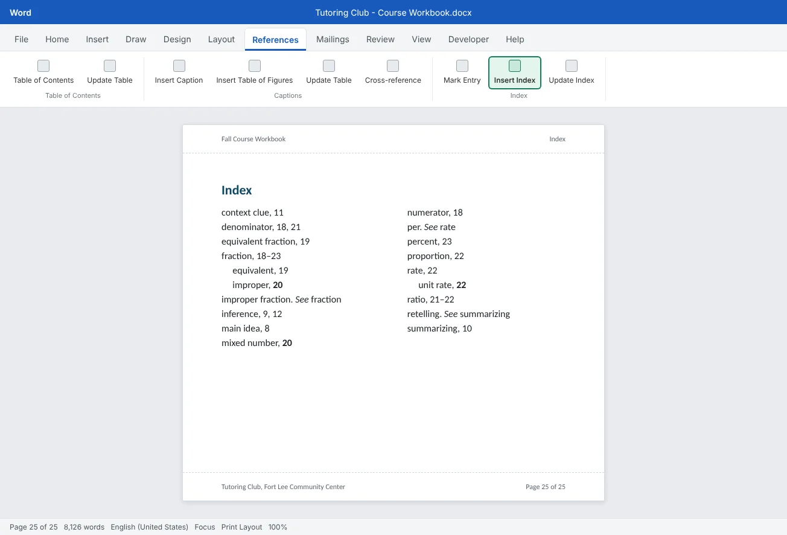Viewport: 787px width, 535px height.
Task: Enter Focus mode from the status bar
Action: pos(205,527)
